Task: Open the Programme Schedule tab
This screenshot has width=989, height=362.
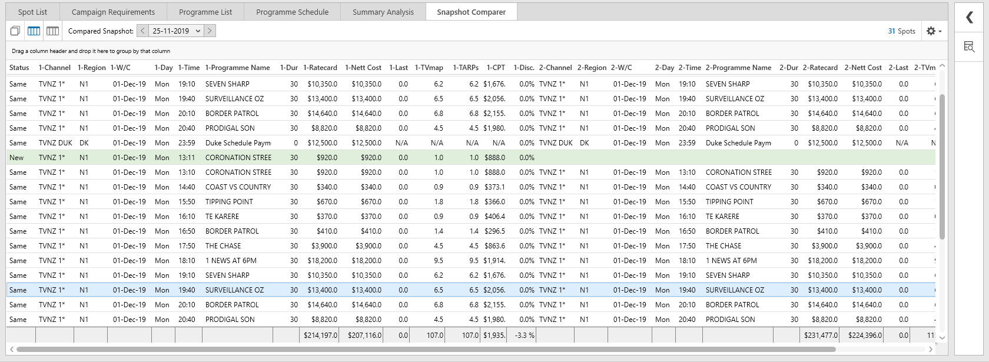Action: pos(292,12)
